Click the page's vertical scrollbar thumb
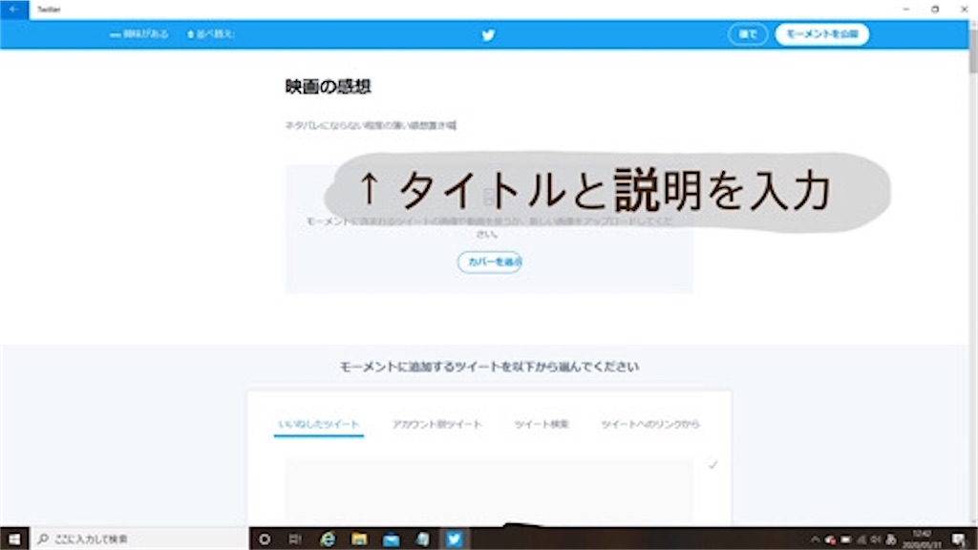The height and width of the screenshot is (550, 978). [973, 50]
